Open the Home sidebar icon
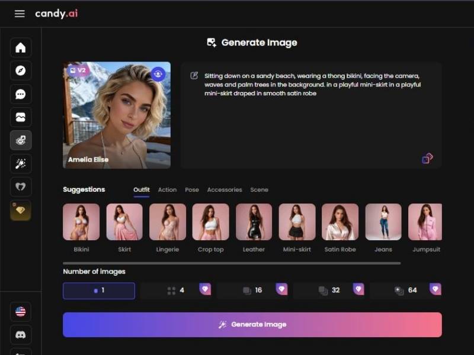This screenshot has height=355, width=474. [20, 48]
